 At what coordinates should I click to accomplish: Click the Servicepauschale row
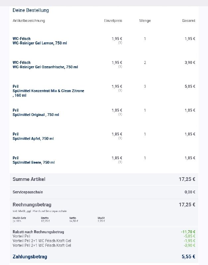point(104,192)
